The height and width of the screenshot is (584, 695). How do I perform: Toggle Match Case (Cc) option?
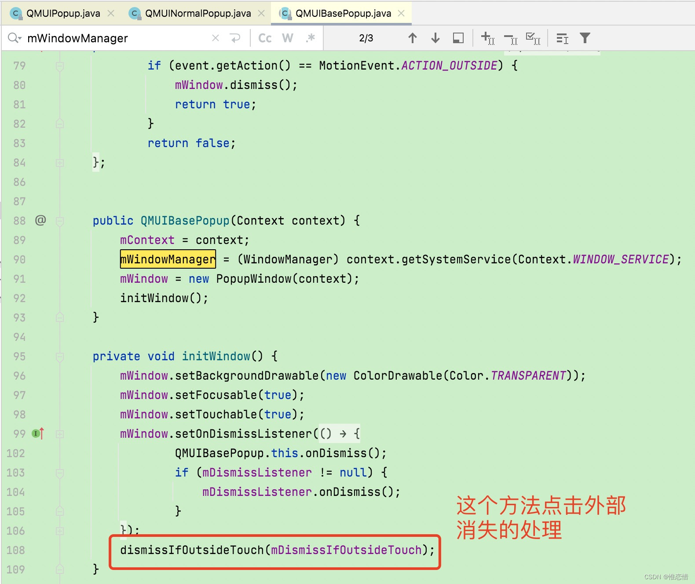[x=265, y=38]
